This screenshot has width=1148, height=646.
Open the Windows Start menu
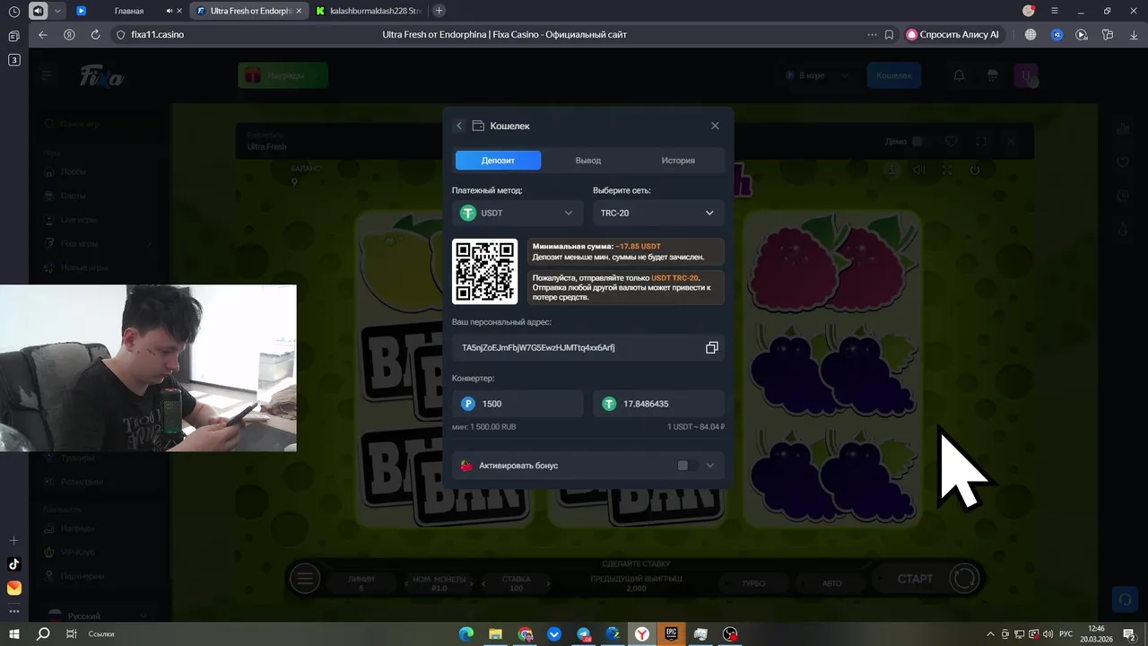click(14, 633)
